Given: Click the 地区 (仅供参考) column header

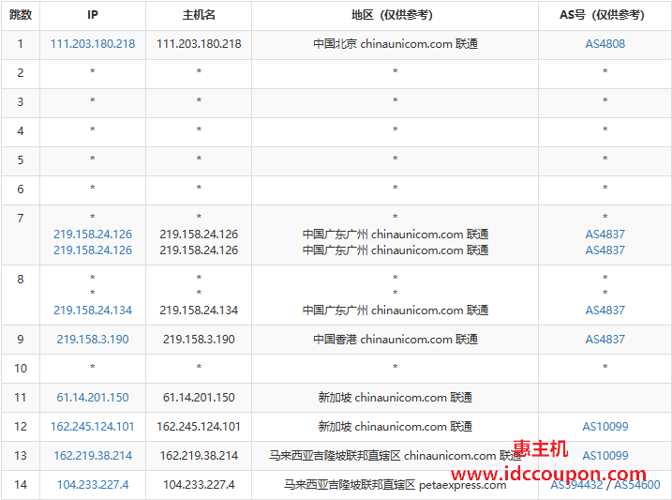Looking at the screenshot, I should (395, 15).
